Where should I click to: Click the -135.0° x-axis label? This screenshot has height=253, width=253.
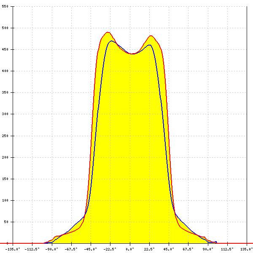point(13,249)
